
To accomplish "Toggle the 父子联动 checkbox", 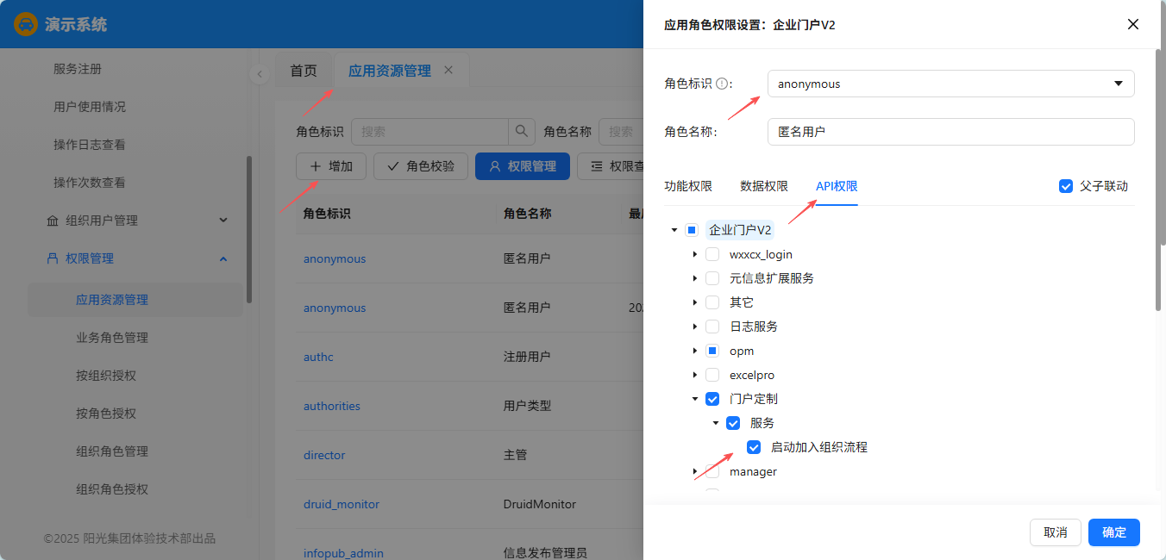I will pyautogui.click(x=1066, y=186).
